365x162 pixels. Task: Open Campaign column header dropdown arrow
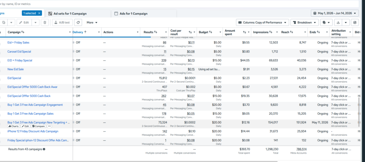70,32
